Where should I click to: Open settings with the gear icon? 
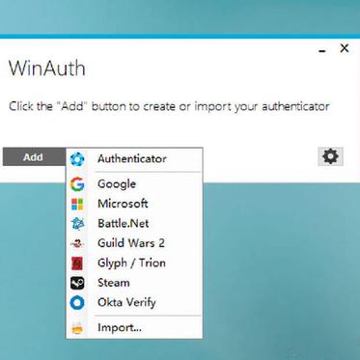click(330, 156)
